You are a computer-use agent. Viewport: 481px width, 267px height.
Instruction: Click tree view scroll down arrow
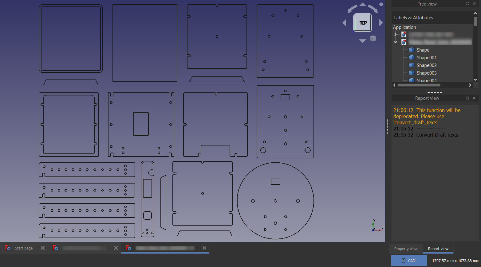click(475, 80)
